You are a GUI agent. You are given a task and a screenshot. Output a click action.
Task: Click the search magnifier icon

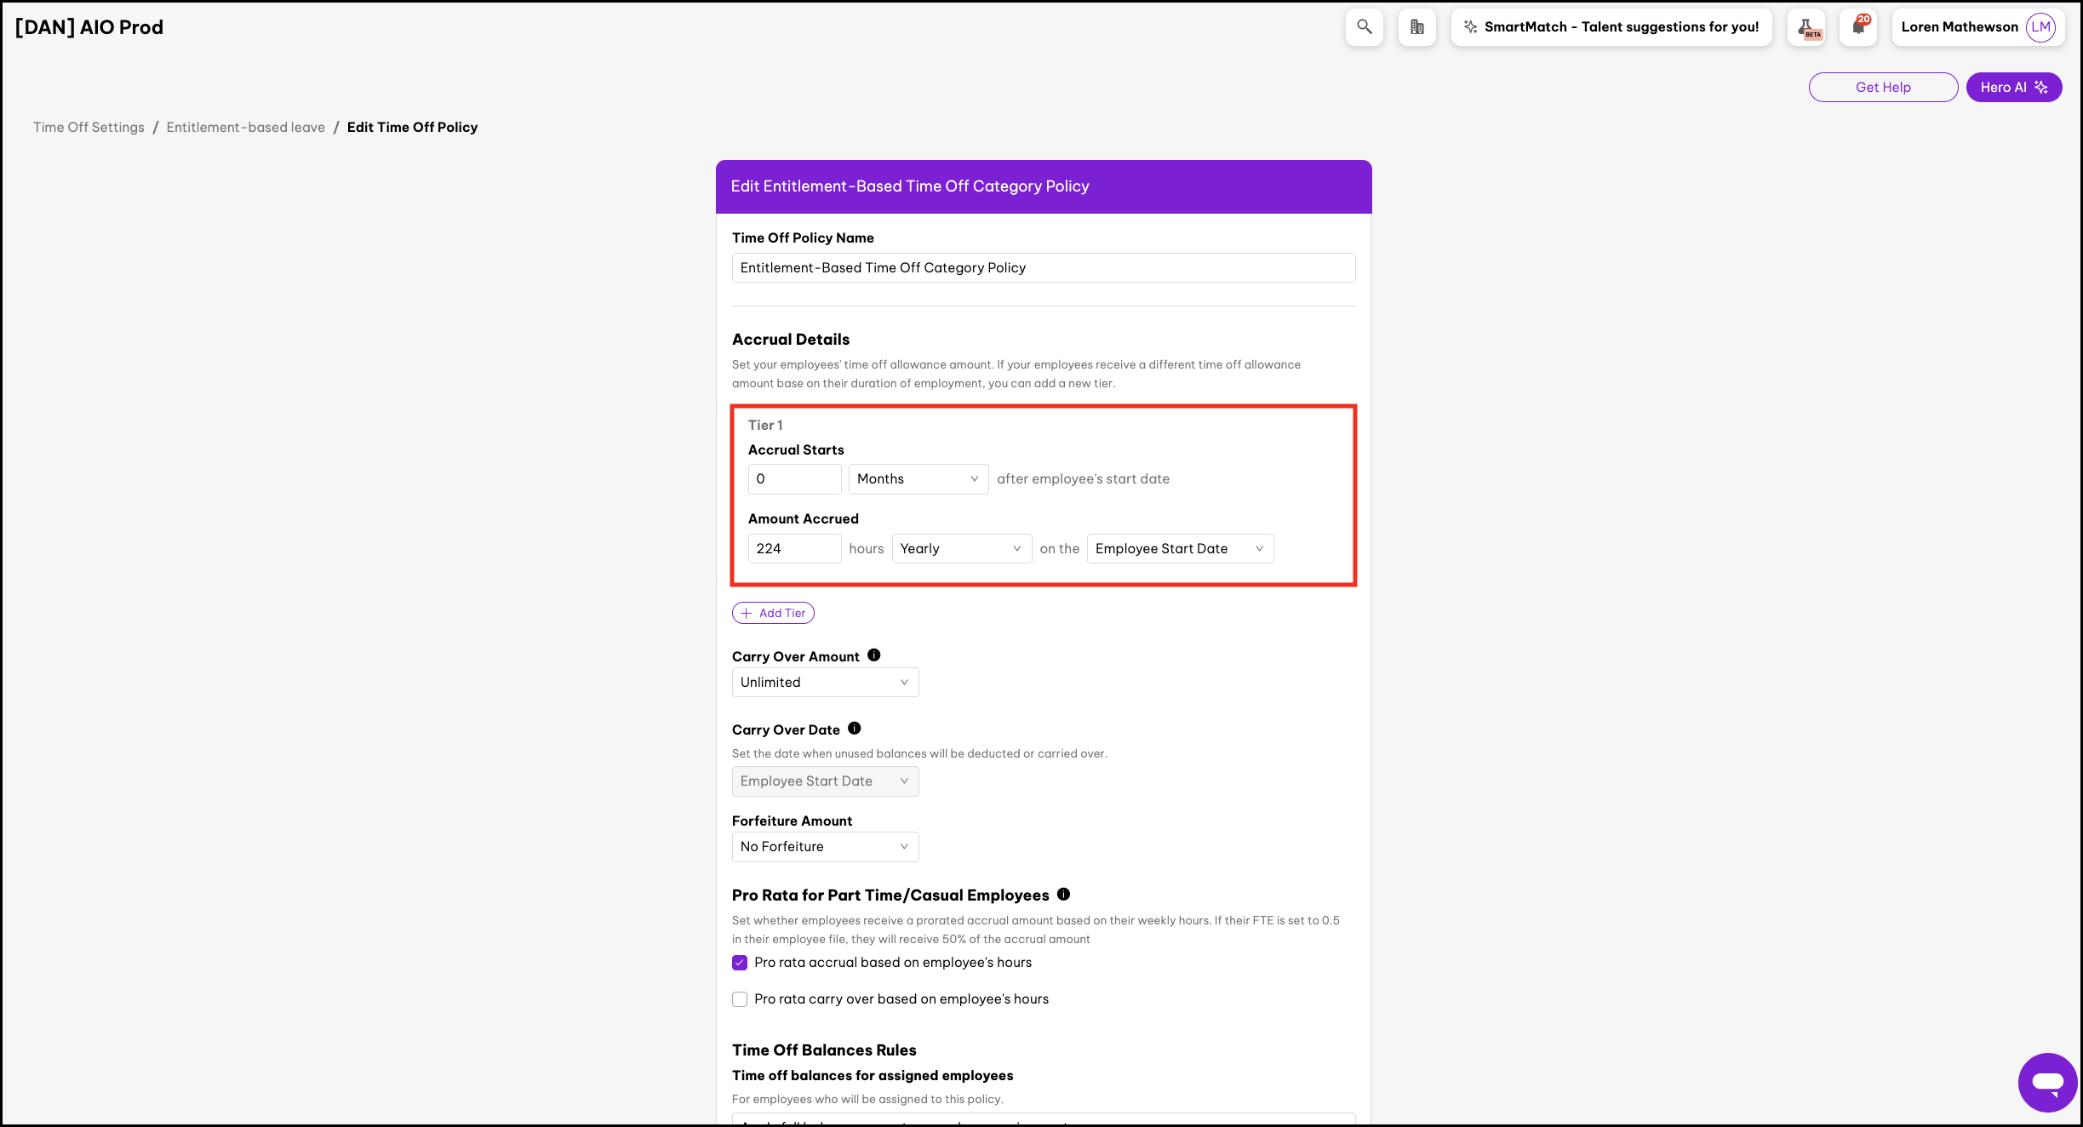click(x=1364, y=27)
